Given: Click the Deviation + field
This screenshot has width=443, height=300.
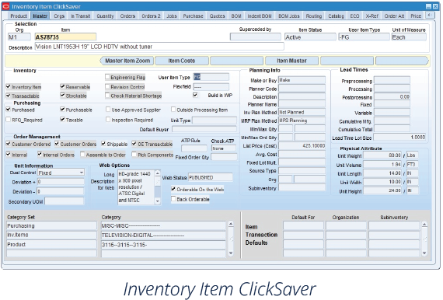Looking at the screenshot, I should click(61, 182).
